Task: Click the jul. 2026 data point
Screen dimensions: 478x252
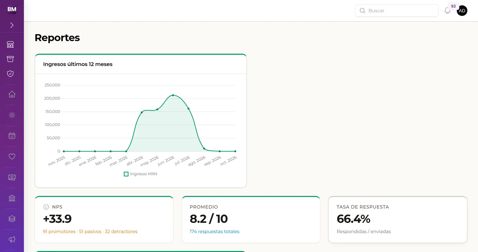Action: 189,109
